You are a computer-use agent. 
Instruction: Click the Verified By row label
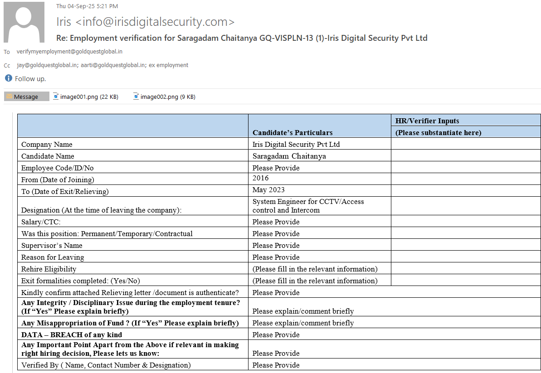[106, 365]
